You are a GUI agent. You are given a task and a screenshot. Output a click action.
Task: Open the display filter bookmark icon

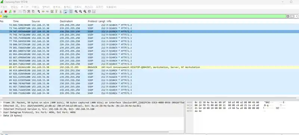[1, 16]
